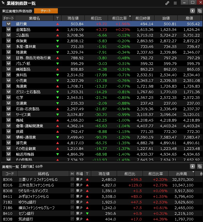
Task: Select 三井住友フィナンシャルG stock row
Action: pos(102,185)
